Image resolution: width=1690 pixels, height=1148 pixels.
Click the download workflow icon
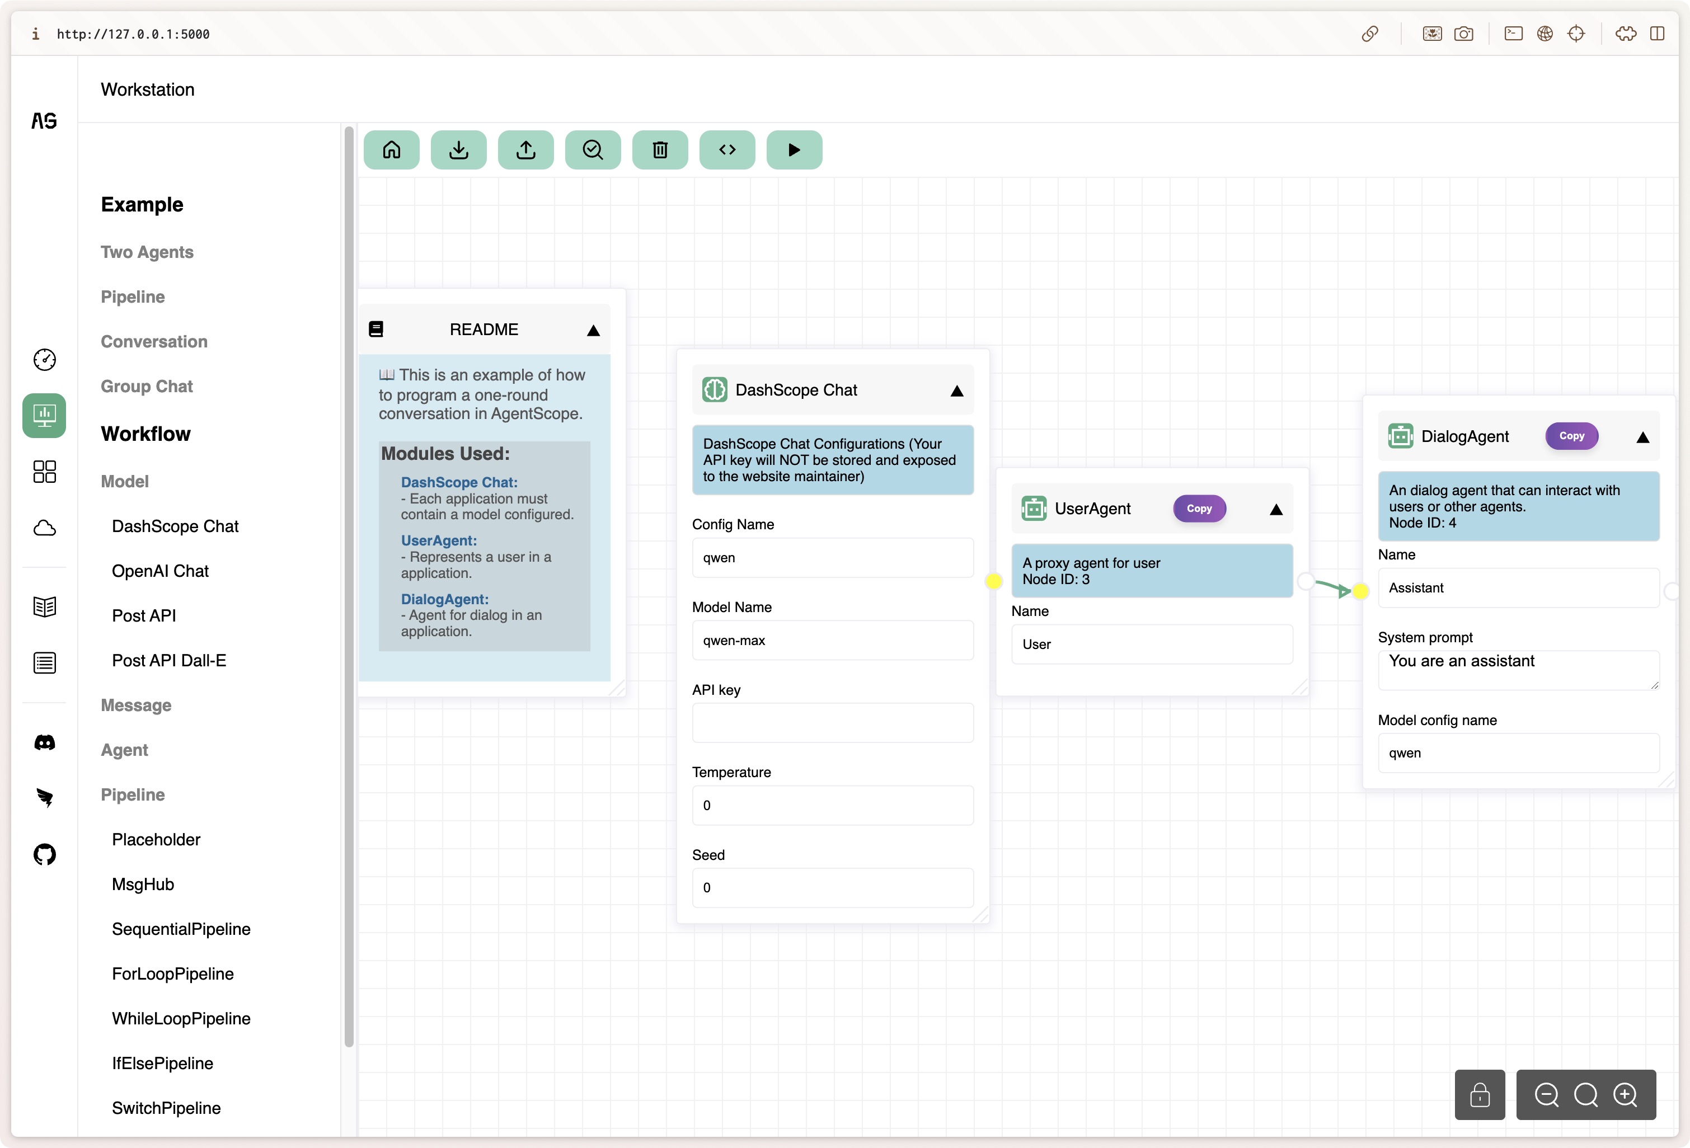[x=458, y=150]
